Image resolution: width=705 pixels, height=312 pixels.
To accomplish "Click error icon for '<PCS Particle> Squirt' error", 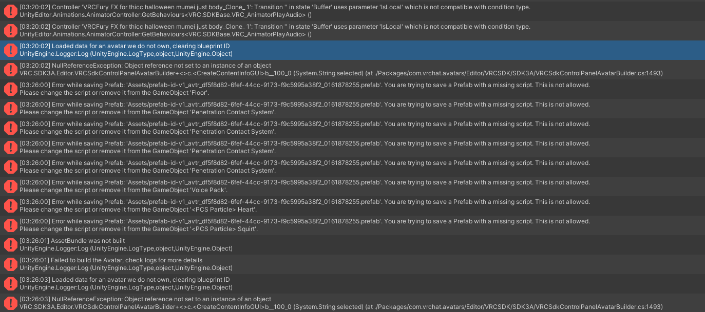I will [x=10, y=225].
